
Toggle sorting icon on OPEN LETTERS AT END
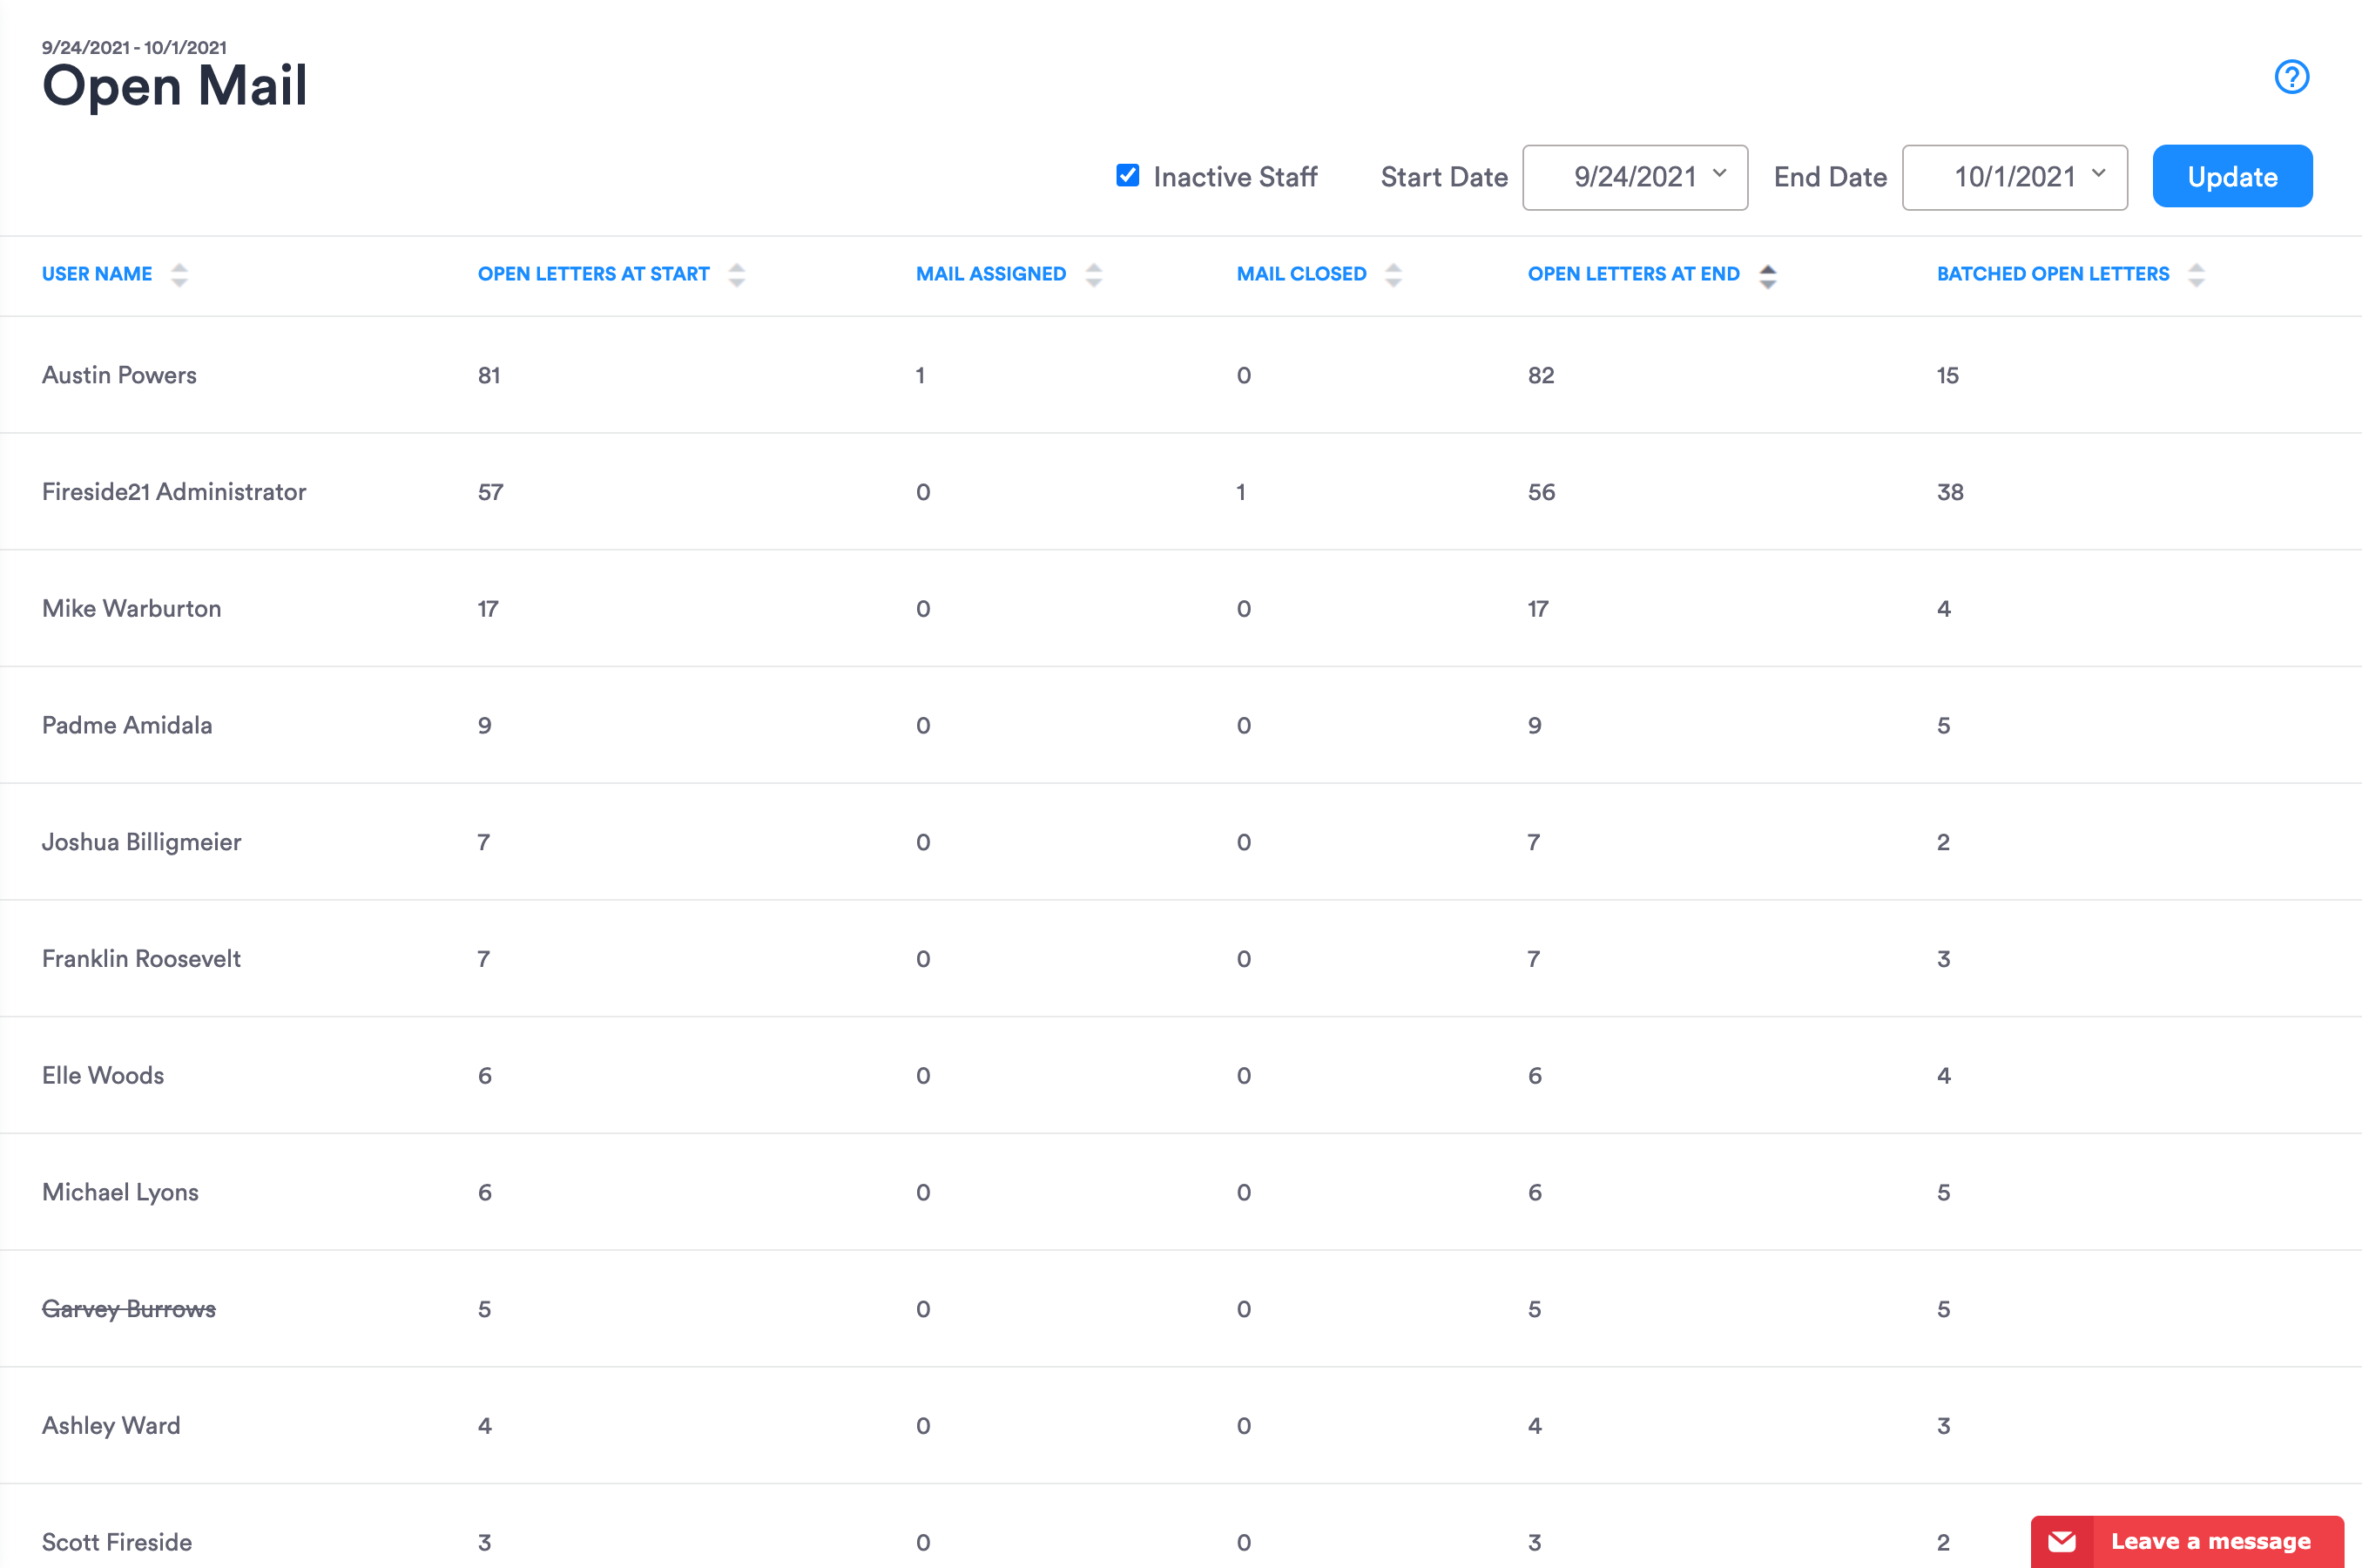[1767, 275]
